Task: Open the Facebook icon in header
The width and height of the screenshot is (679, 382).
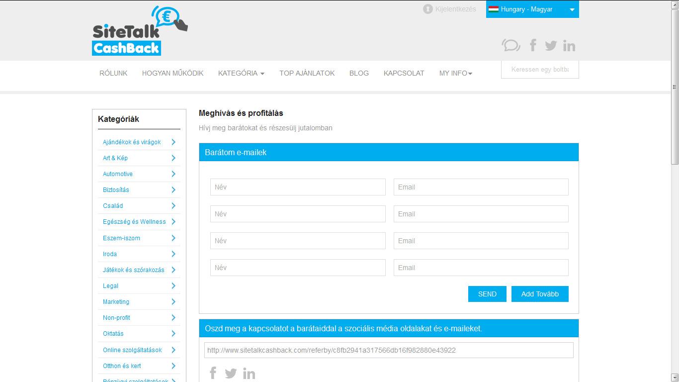Action: coord(533,45)
